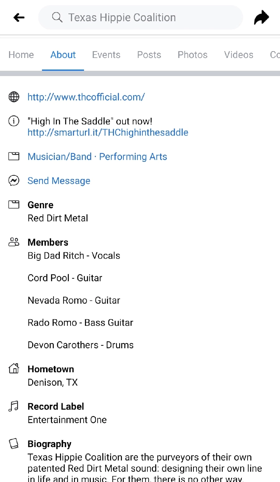The image size is (280, 482).
Task: Select the music note icon beside Record Label
Action: tap(13, 406)
